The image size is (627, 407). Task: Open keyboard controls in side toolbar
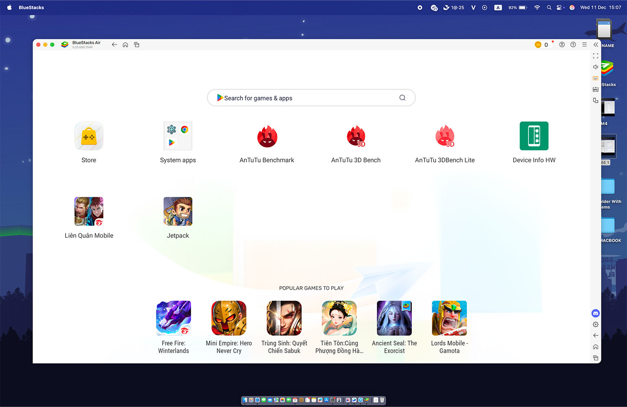tap(596, 78)
